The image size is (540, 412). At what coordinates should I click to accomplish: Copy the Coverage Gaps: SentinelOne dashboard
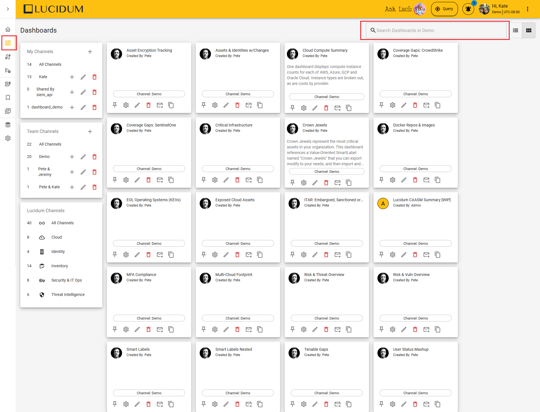tap(171, 180)
